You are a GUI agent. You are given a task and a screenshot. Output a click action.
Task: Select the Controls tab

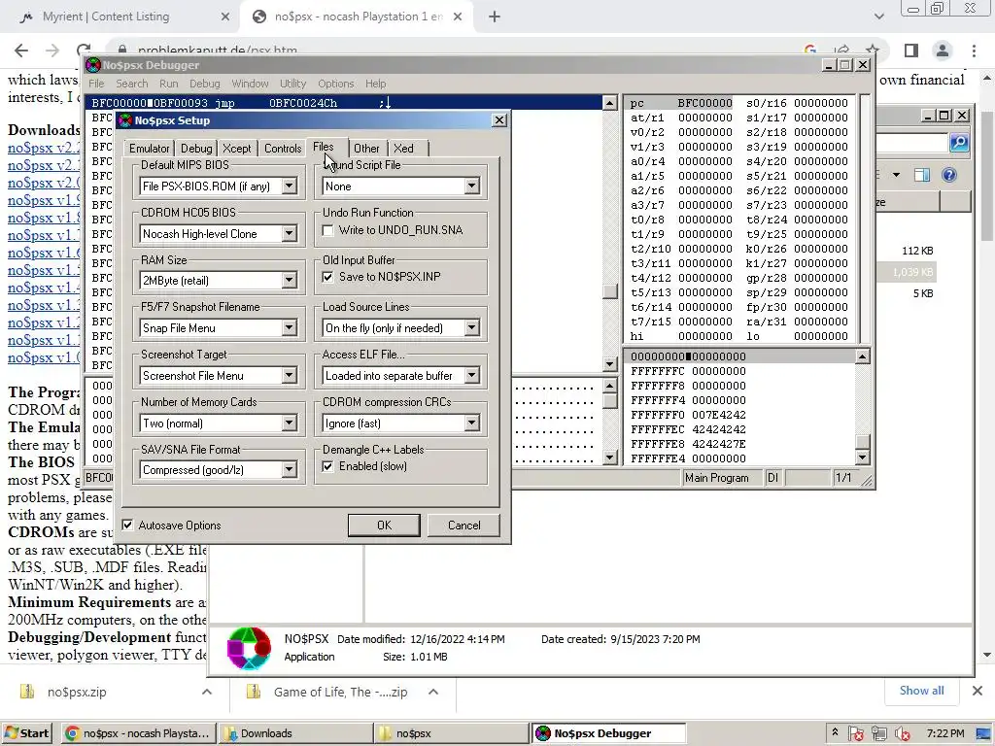pyautogui.click(x=283, y=149)
